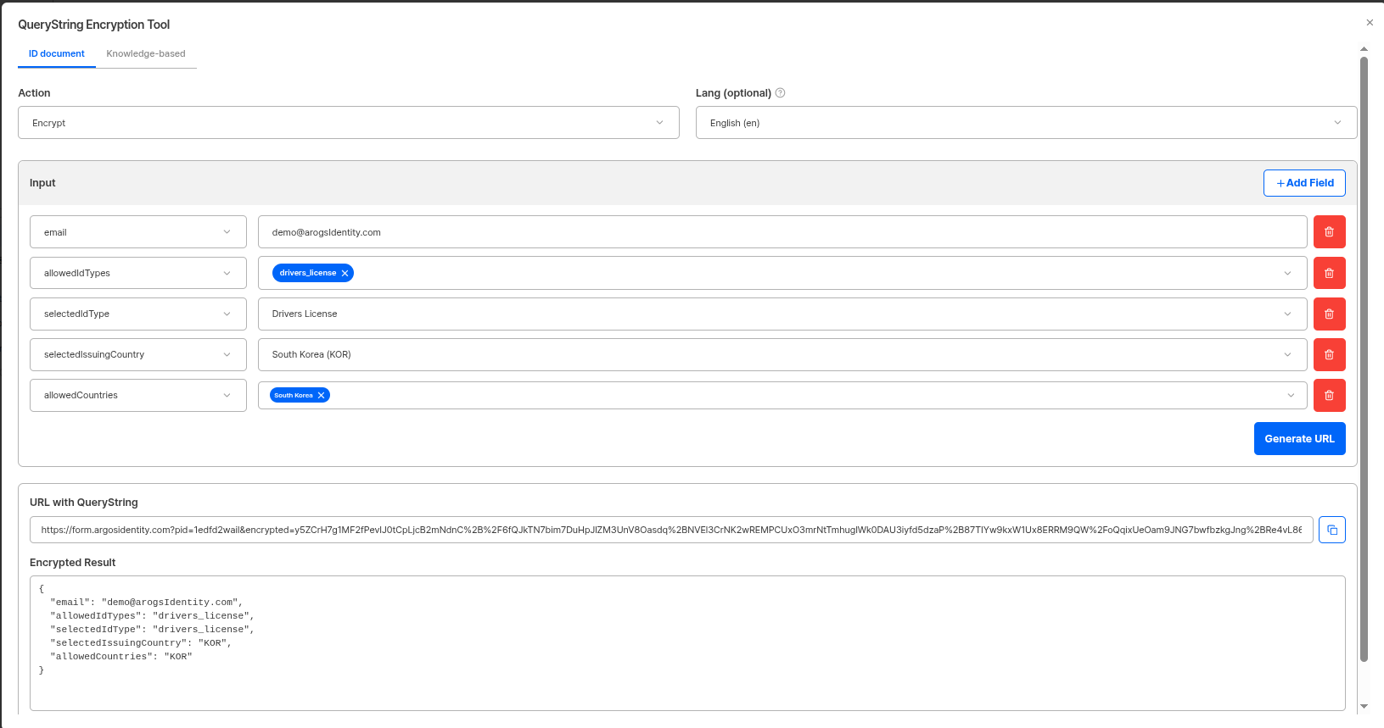
Task: Delete the email field row
Action: coord(1329,232)
